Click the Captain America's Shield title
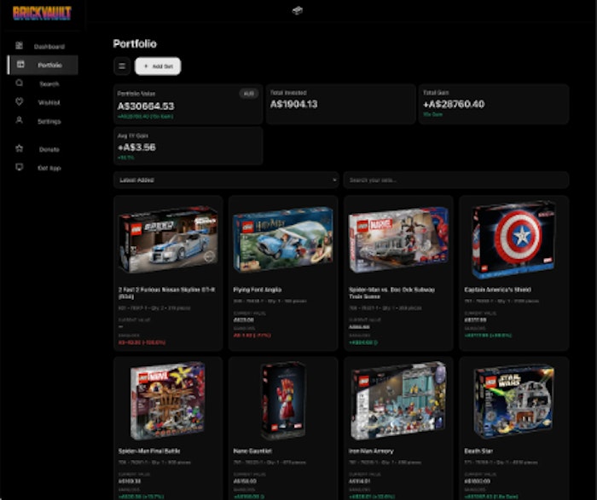This screenshot has height=500, width=597. [497, 290]
